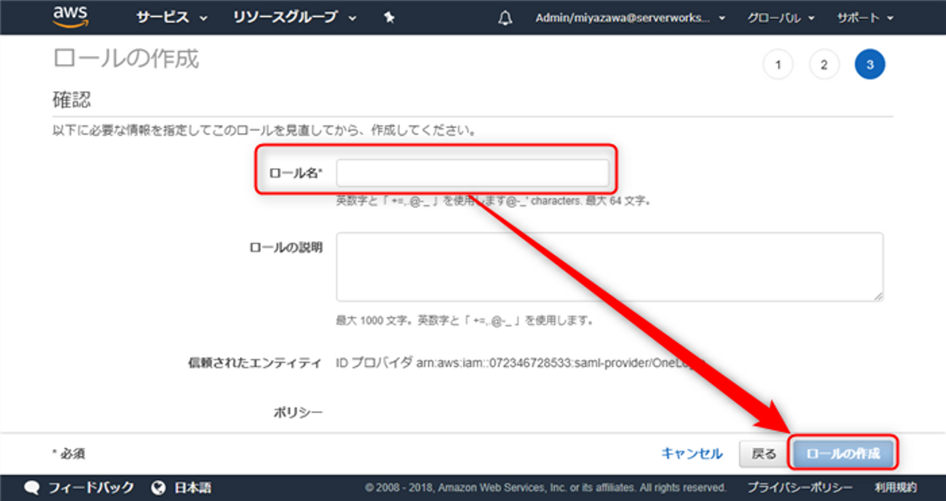The width and height of the screenshot is (946, 501).
Task: Open the サービス menu
Action: pyautogui.click(x=171, y=18)
